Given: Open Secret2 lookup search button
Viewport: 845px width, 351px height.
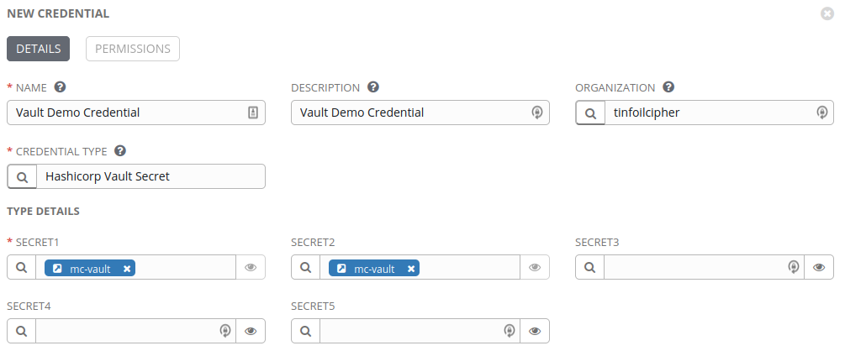Looking at the screenshot, I should click(x=306, y=267).
